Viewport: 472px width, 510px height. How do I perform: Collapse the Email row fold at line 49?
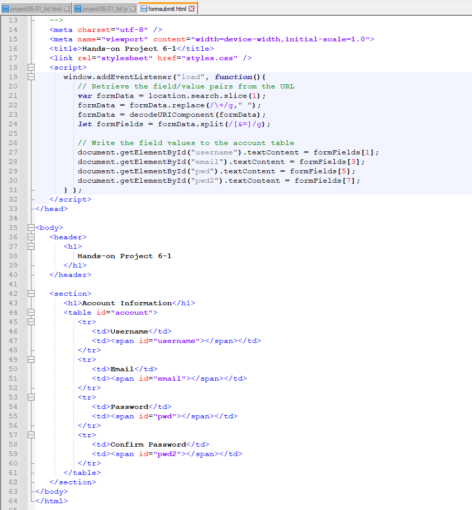tap(31, 359)
